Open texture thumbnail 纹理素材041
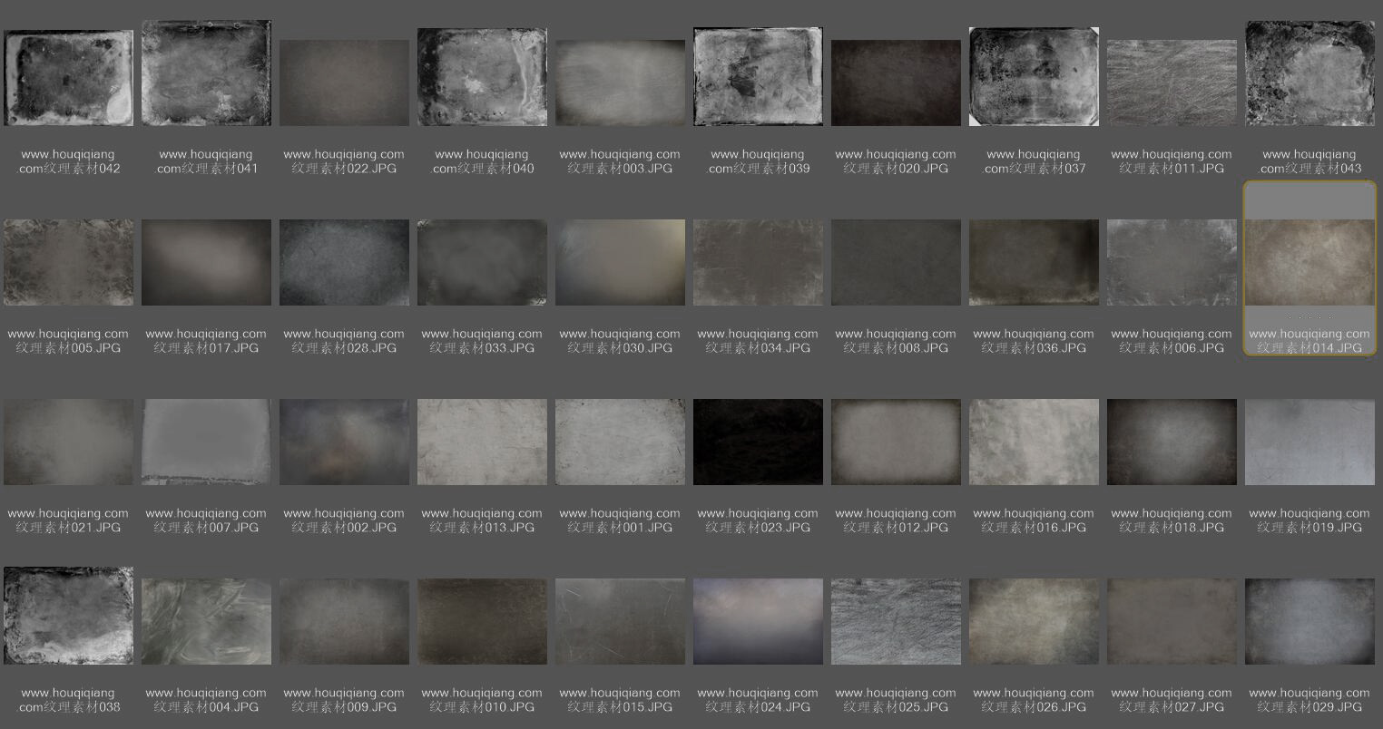This screenshot has width=1383, height=729. point(206,73)
